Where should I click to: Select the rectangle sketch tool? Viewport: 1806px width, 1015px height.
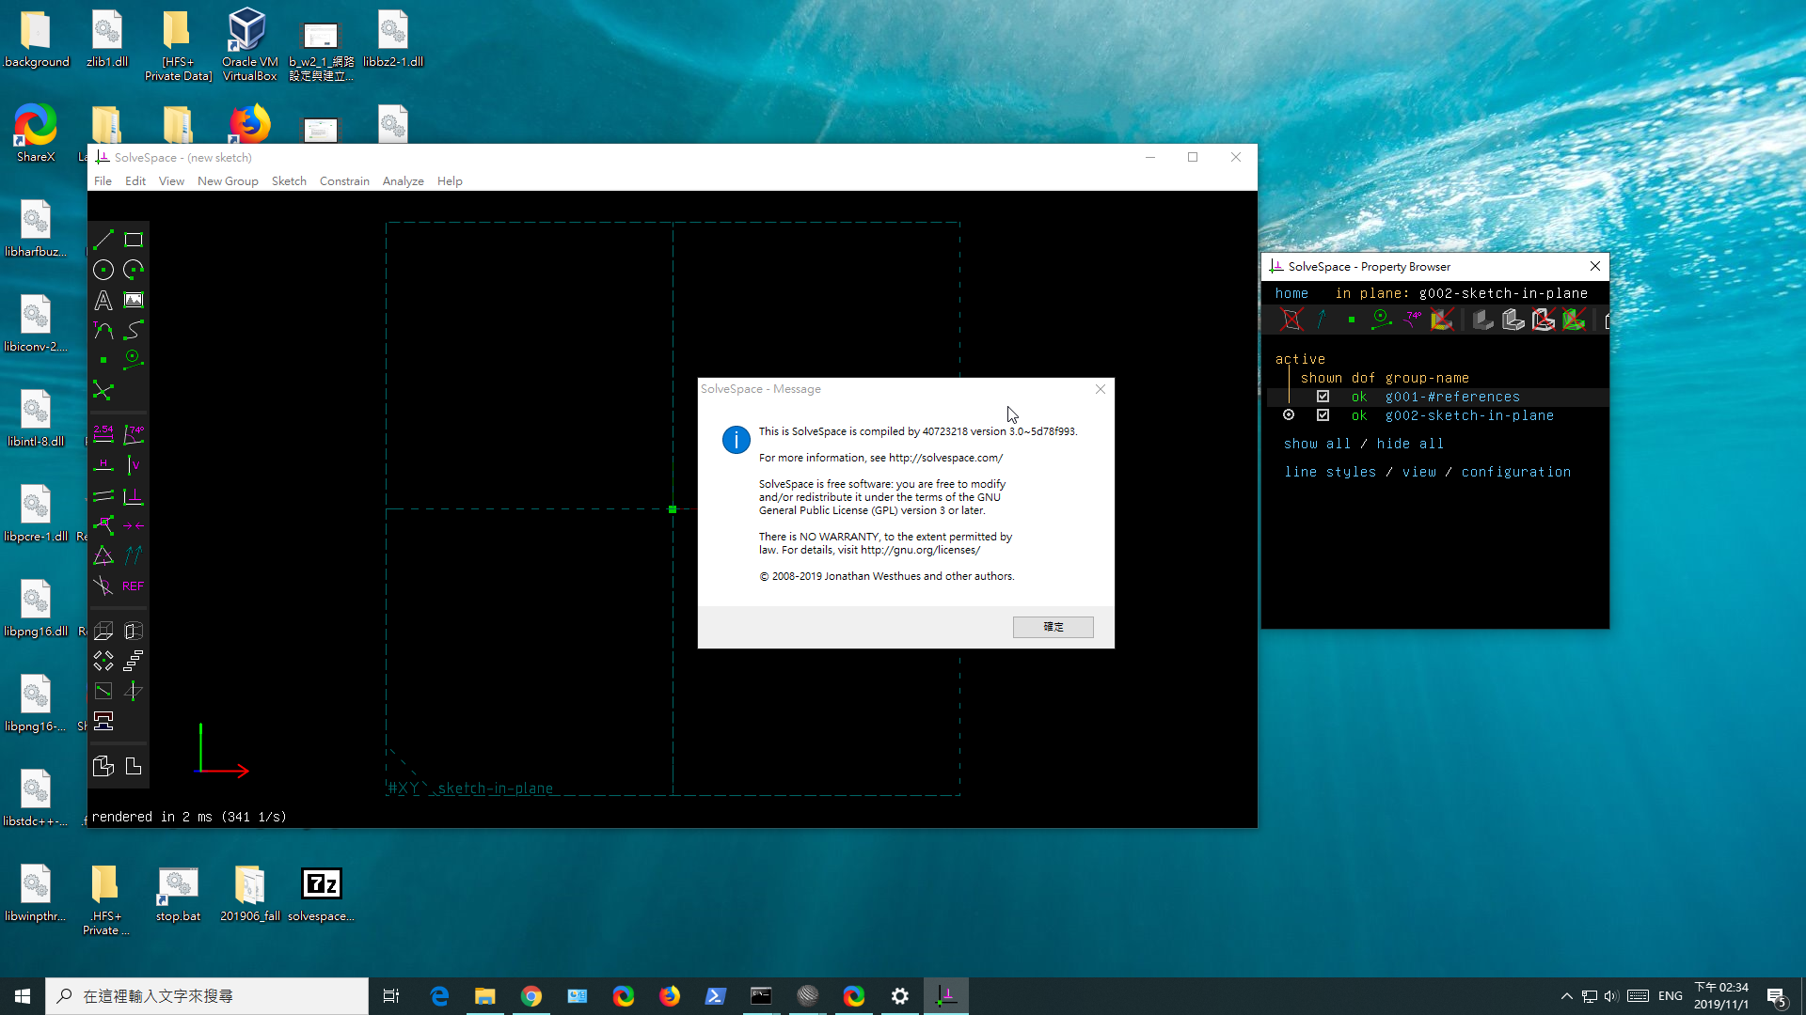tap(134, 240)
